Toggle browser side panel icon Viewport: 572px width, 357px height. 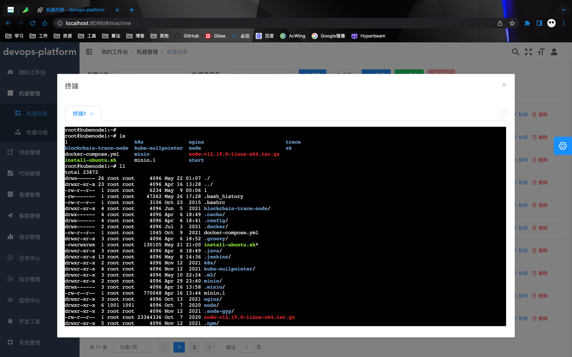pos(539,23)
